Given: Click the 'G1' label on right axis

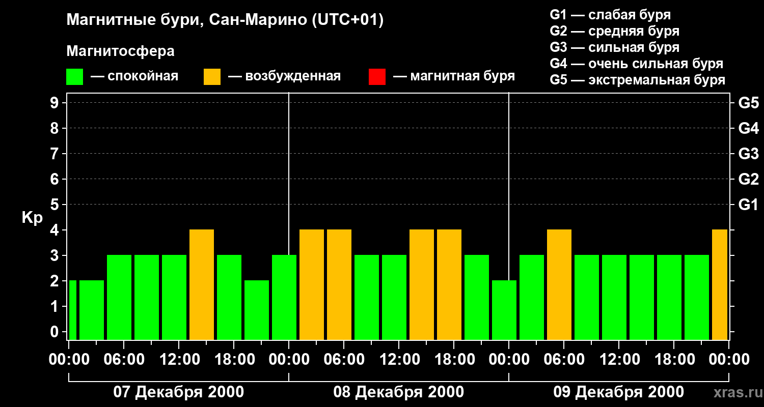Looking at the screenshot, I should pos(748,205).
